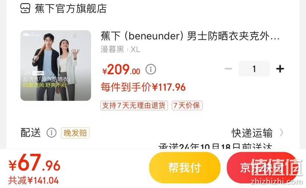Tap the yellow 帮我付 button

(185, 168)
